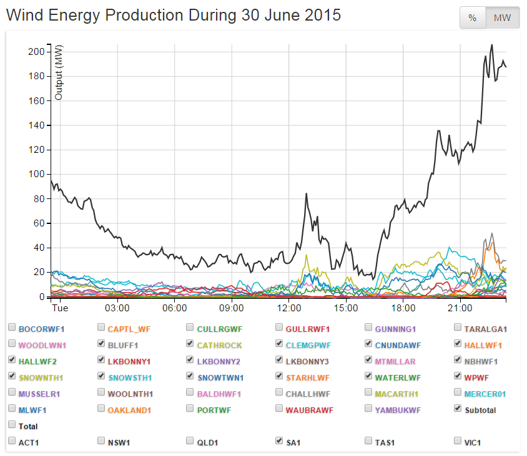Enable the MACARTH1 wind farm checkbox
This screenshot has width=527, height=456.
pos(369,392)
